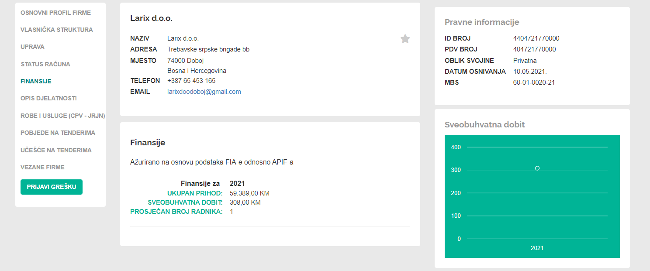Open email link larixdoodoboj@gmail.com
The image size is (650, 271).
click(x=204, y=92)
